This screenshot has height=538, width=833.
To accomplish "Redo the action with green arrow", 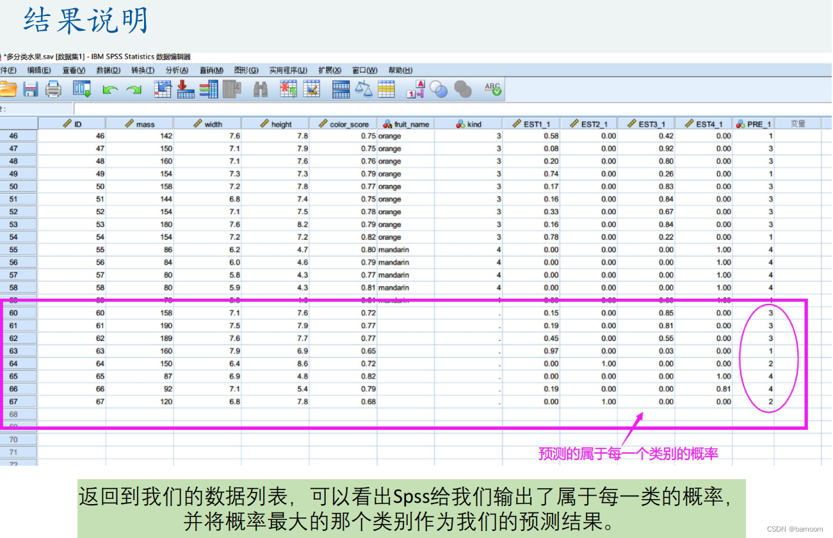I will [133, 90].
